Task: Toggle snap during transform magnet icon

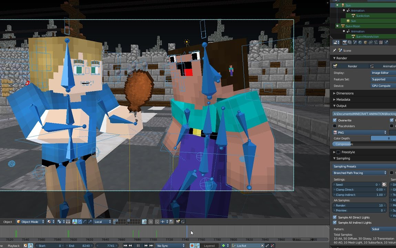Action: (x=157, y=222)
